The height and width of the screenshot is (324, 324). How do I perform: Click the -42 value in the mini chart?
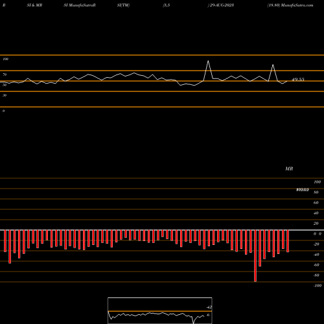[x=209, y=307]
